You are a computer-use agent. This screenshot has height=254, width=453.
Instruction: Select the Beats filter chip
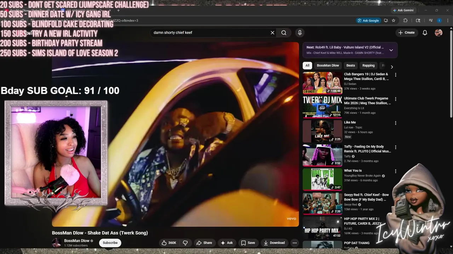(x=351, y=65)
